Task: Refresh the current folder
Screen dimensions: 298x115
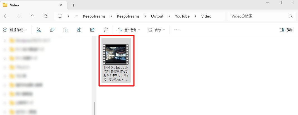Action: [x=46, y=16]
